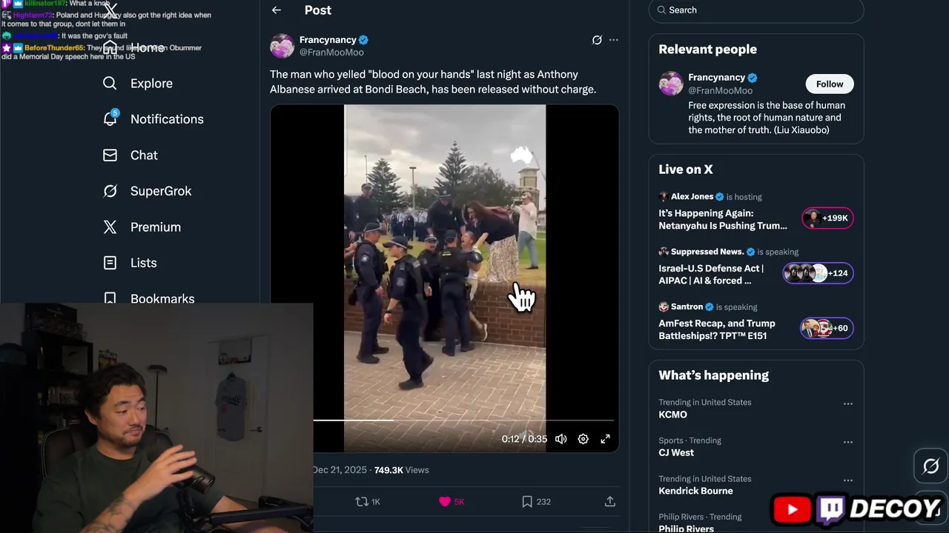
Task: Open video settings gear
Action: tap(583, 439)
